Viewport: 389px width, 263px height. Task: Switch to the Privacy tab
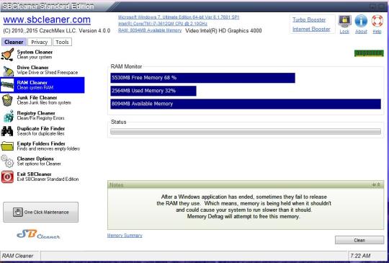40,42
